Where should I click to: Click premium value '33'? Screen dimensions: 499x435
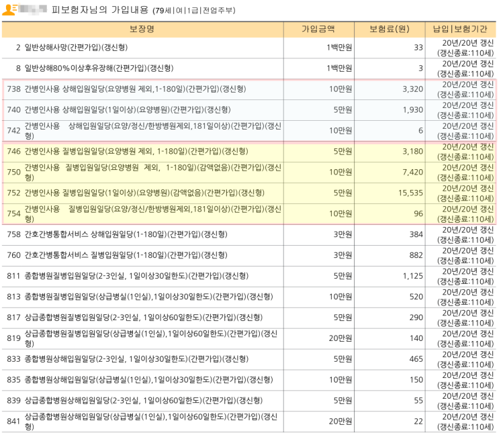point(418,48)
